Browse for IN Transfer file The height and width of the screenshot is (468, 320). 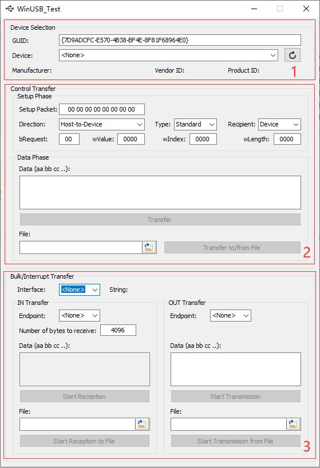point(142,424)
